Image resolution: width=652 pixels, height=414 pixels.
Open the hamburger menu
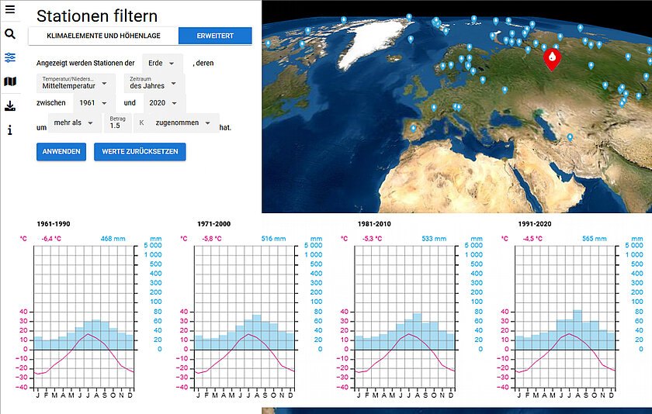(x=10, y=9)
